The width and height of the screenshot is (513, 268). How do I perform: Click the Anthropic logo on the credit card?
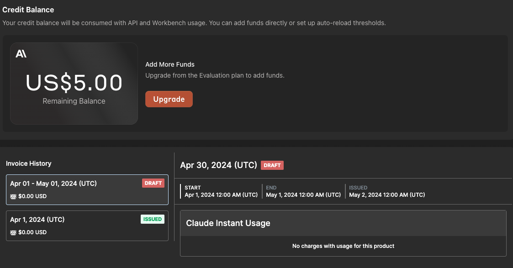click(x=21, y=54)
